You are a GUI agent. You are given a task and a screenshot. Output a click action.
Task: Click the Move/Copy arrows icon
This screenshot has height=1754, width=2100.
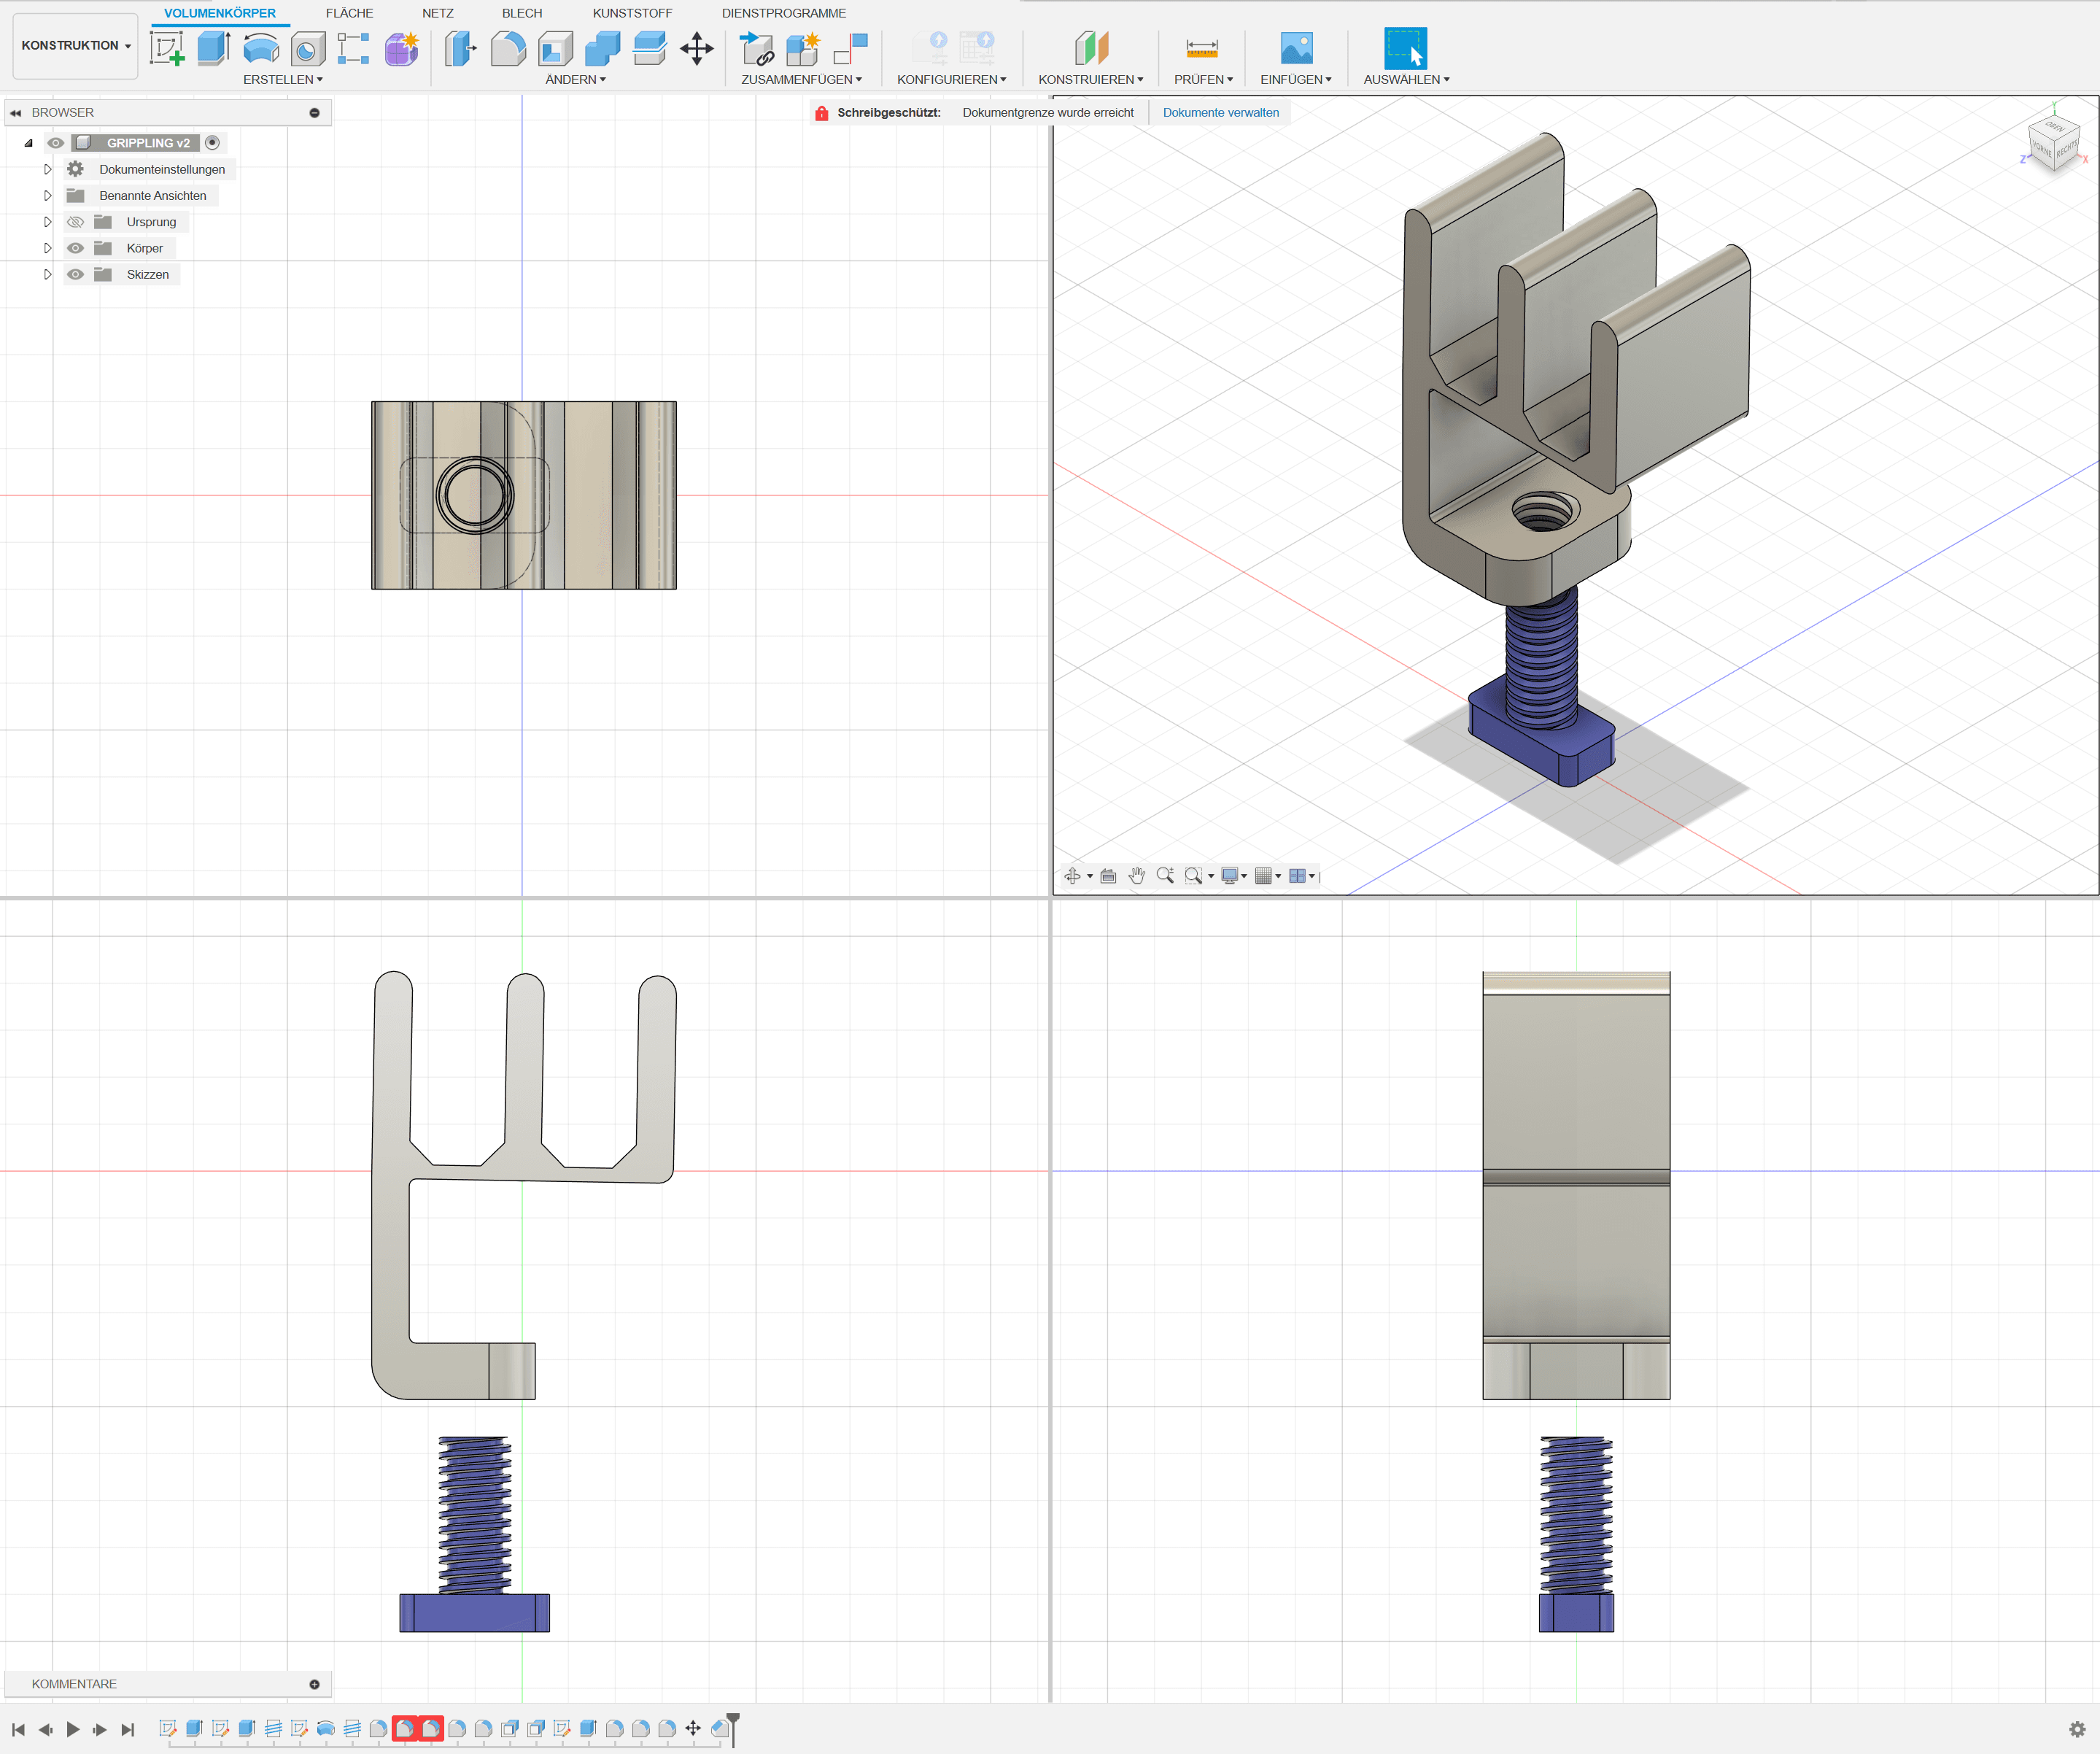coord(696,47)
